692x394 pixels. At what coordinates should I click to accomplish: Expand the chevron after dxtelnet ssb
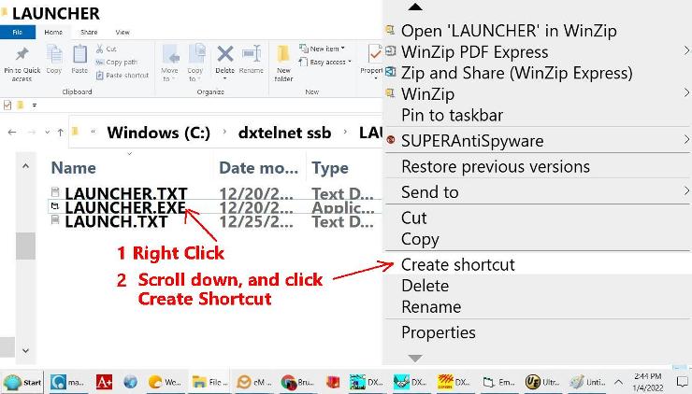pos(345,133)
